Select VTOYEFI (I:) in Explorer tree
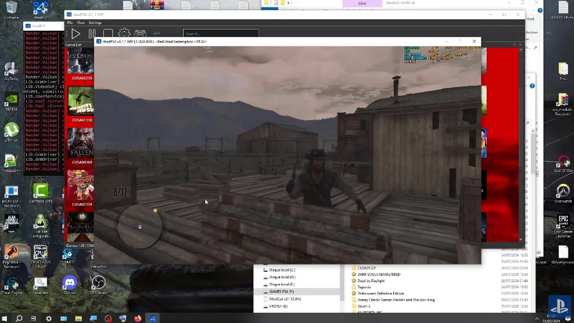Viewport: 574px width, 323px height. (x=278, y=306)
